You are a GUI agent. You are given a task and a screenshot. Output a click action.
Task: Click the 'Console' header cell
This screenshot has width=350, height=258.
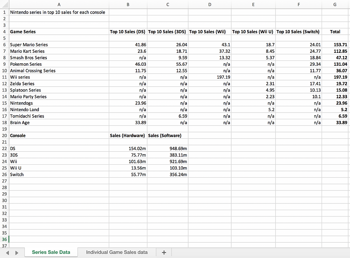59,136
